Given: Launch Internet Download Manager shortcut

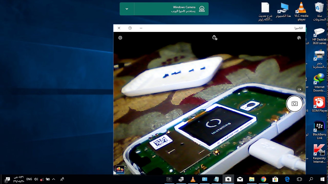Looking at the screenshot, I should point(319,83).
